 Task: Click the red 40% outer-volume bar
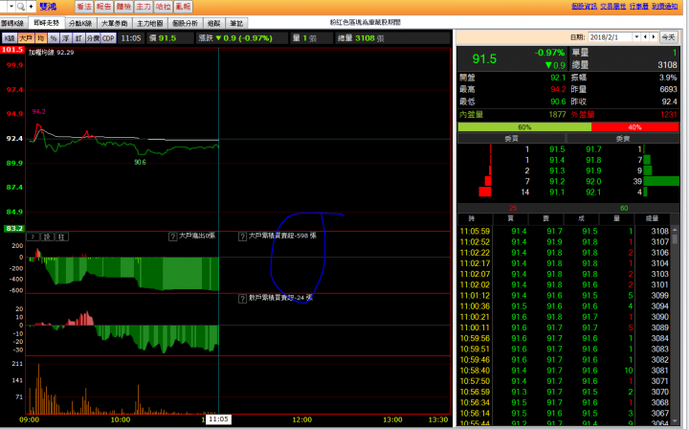(635, 127)
